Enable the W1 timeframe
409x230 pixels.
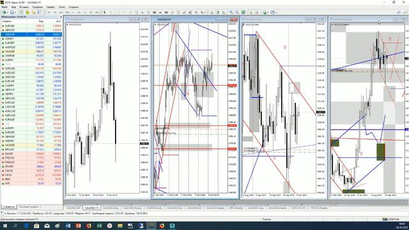[x=91, y=12]
